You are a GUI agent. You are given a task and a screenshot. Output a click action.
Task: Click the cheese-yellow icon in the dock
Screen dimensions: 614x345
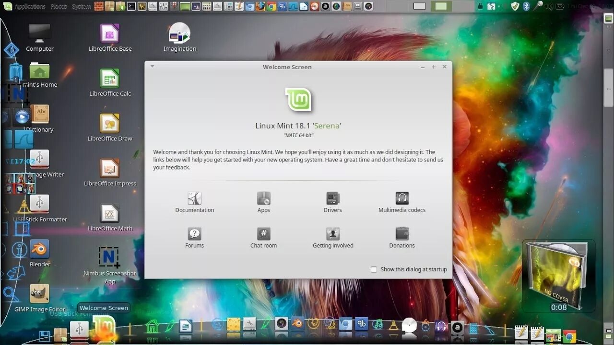[x=233, y=324]
